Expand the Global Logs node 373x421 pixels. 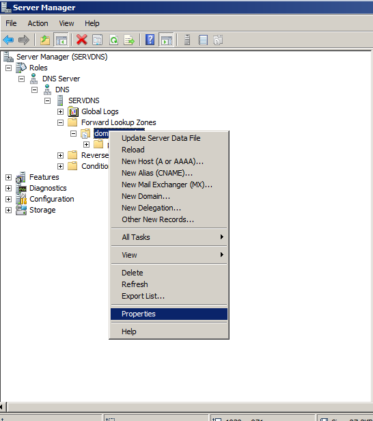(x=60, y=111)
